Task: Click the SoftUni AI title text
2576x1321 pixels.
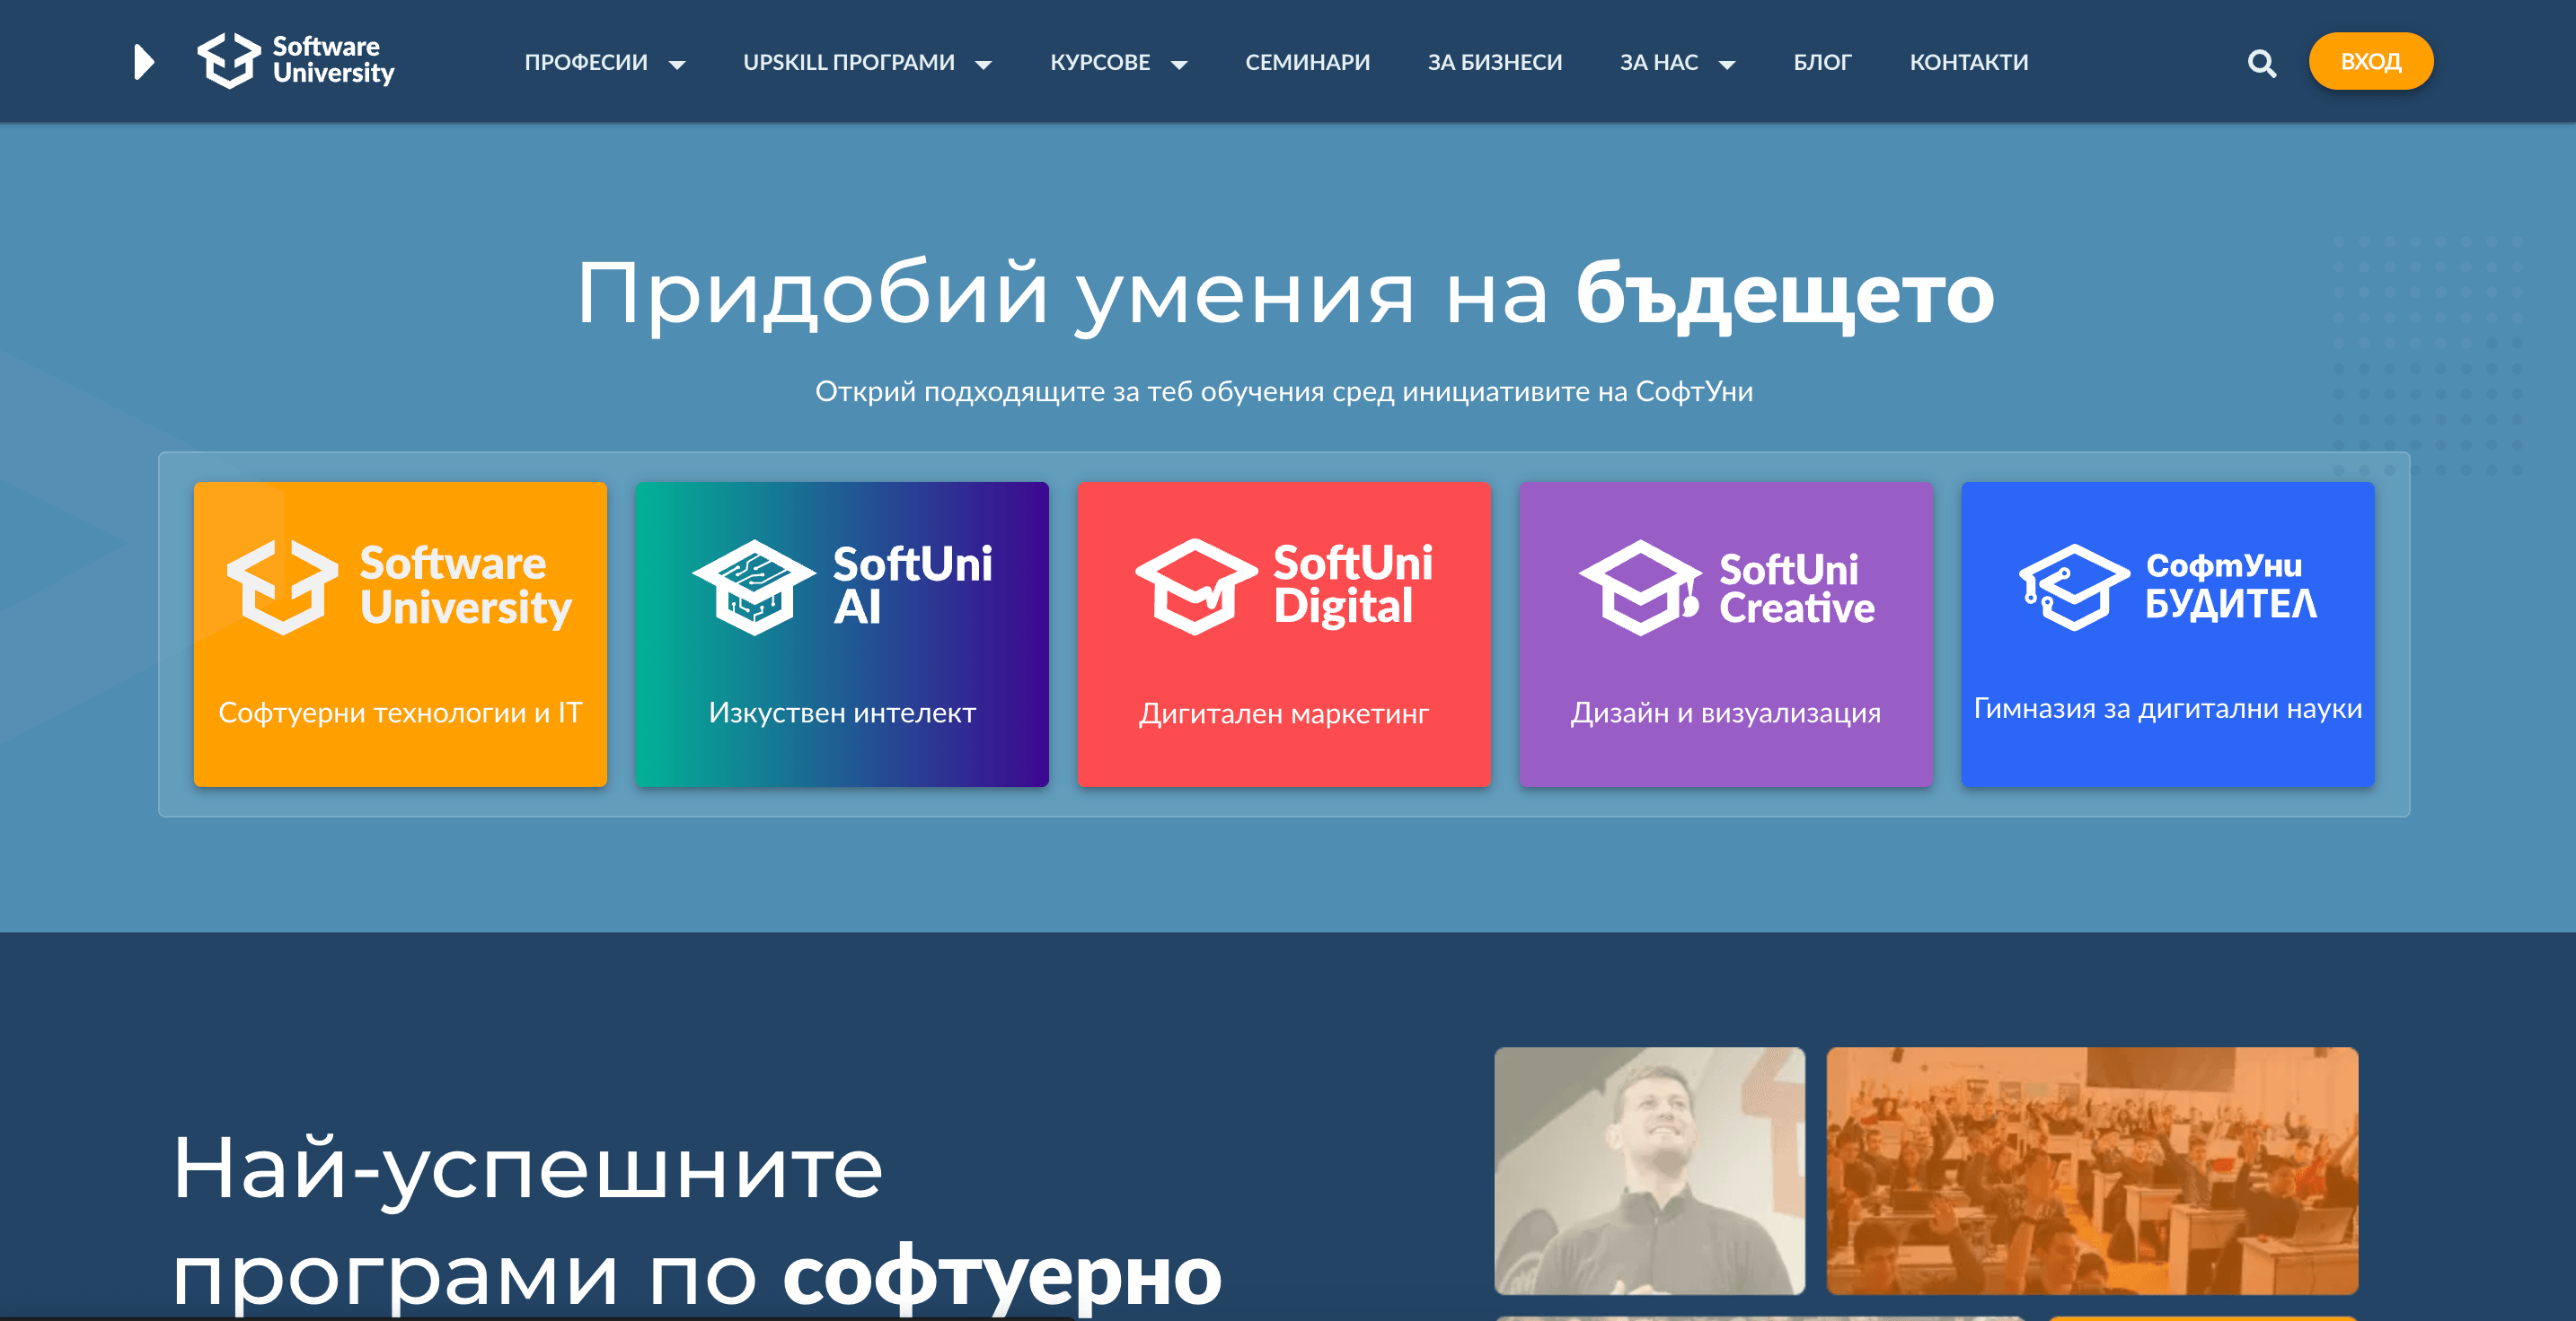Action: click(x=912, y=585)
